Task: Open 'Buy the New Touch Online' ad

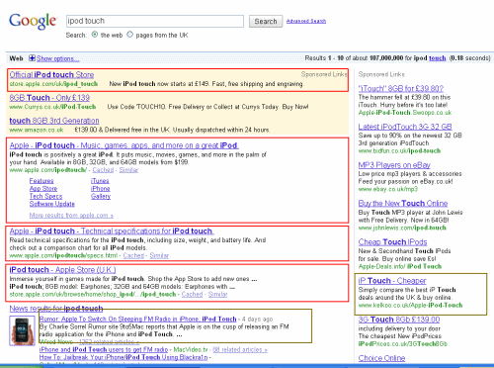Action: [403, 204]
